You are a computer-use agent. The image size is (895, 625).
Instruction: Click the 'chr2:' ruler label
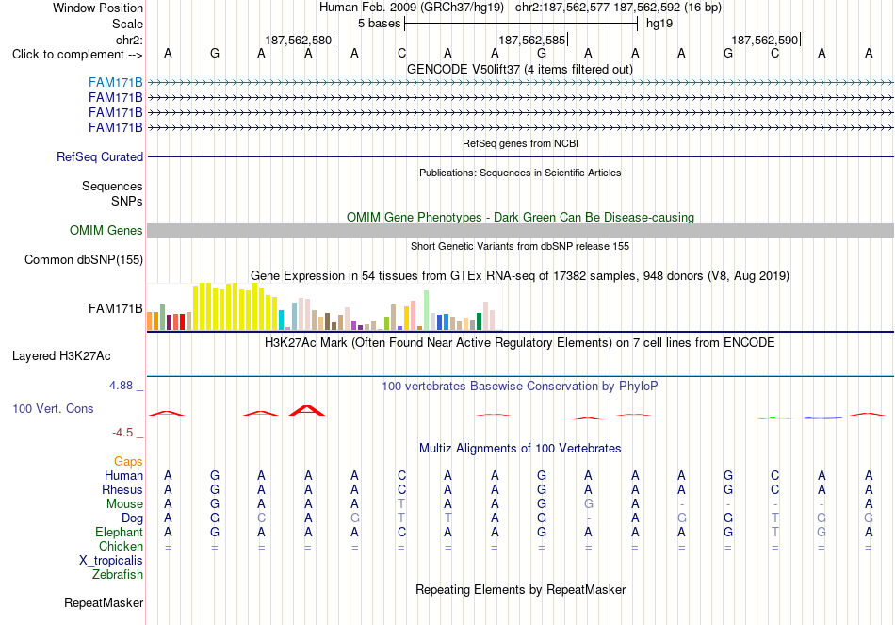[129, 40]
